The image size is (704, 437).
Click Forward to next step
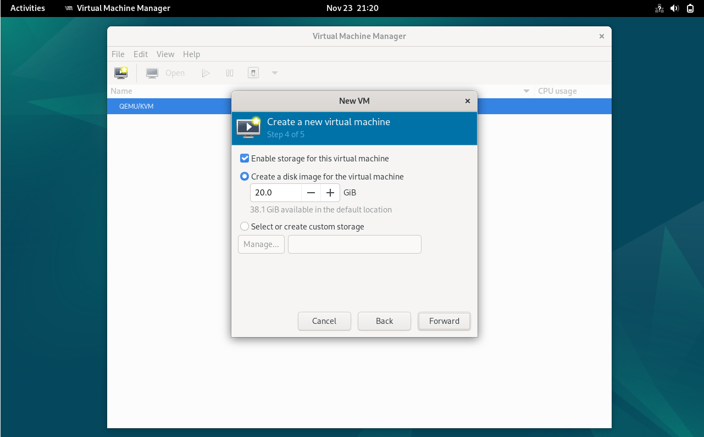(x=444, y=321)
